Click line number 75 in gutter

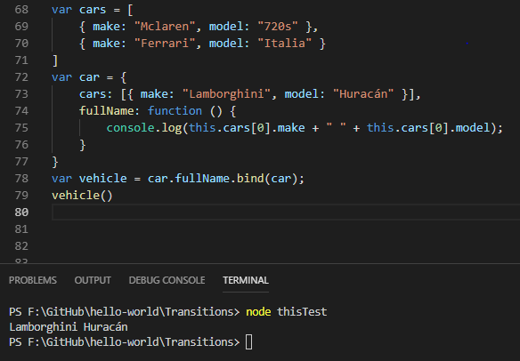click(21, 128)
